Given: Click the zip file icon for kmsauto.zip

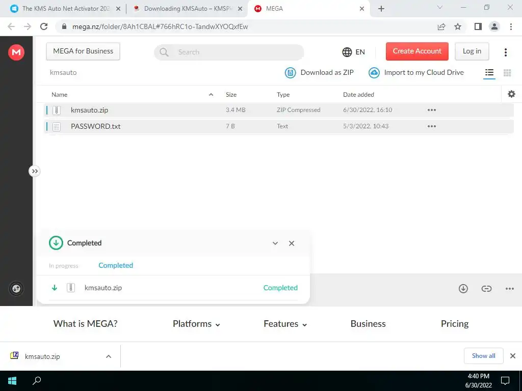Looking at the screenshot, I should pyautogui.click(x=57, y=110).
